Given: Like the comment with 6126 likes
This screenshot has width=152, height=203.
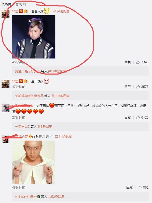Looking at the screenshot, I should tap(138, 117).
